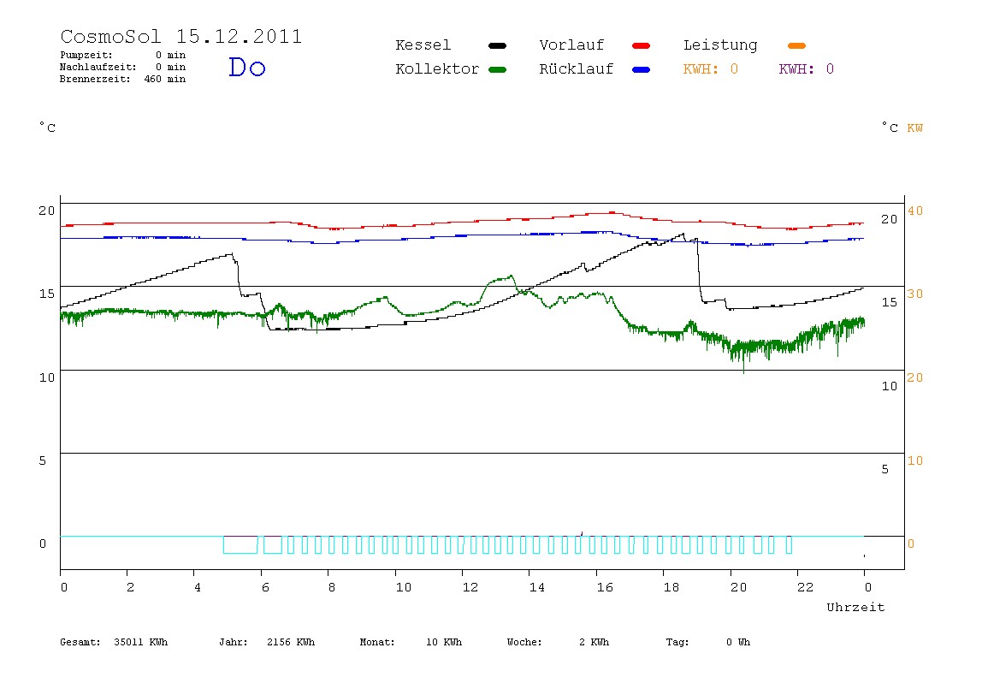Click the "0 min" value beside Nachlaufzeit
Viewport: 982px width, 695px height.
coord(171,67)
